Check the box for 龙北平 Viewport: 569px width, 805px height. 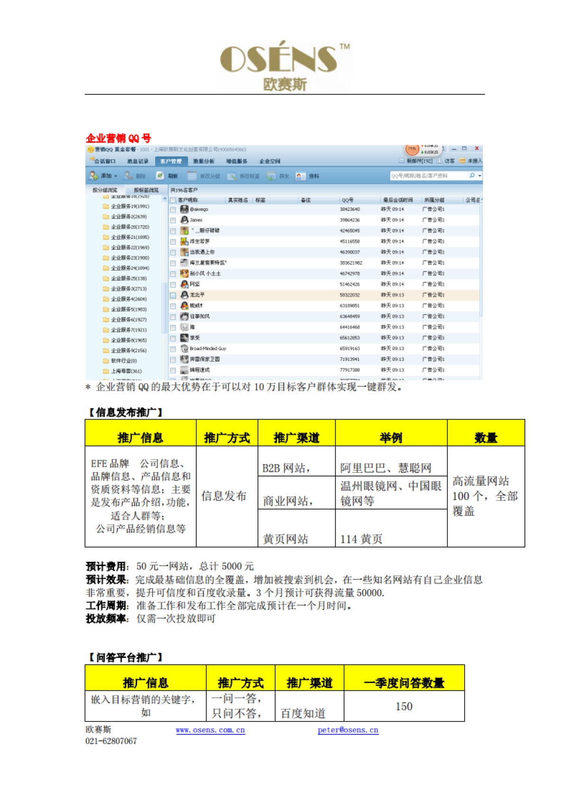coord(173,295)
